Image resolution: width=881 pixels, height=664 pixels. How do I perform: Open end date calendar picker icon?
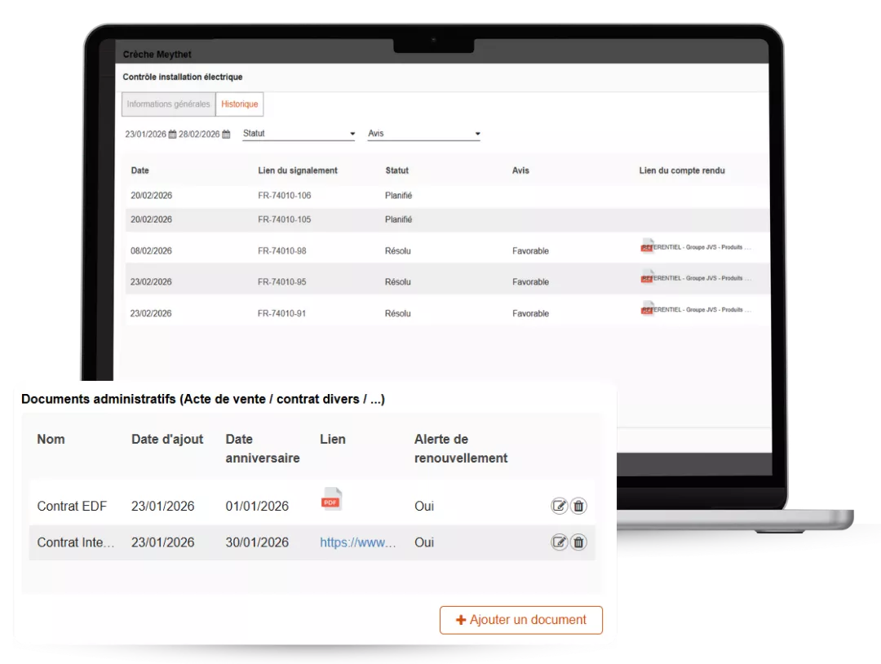(226, 135)
